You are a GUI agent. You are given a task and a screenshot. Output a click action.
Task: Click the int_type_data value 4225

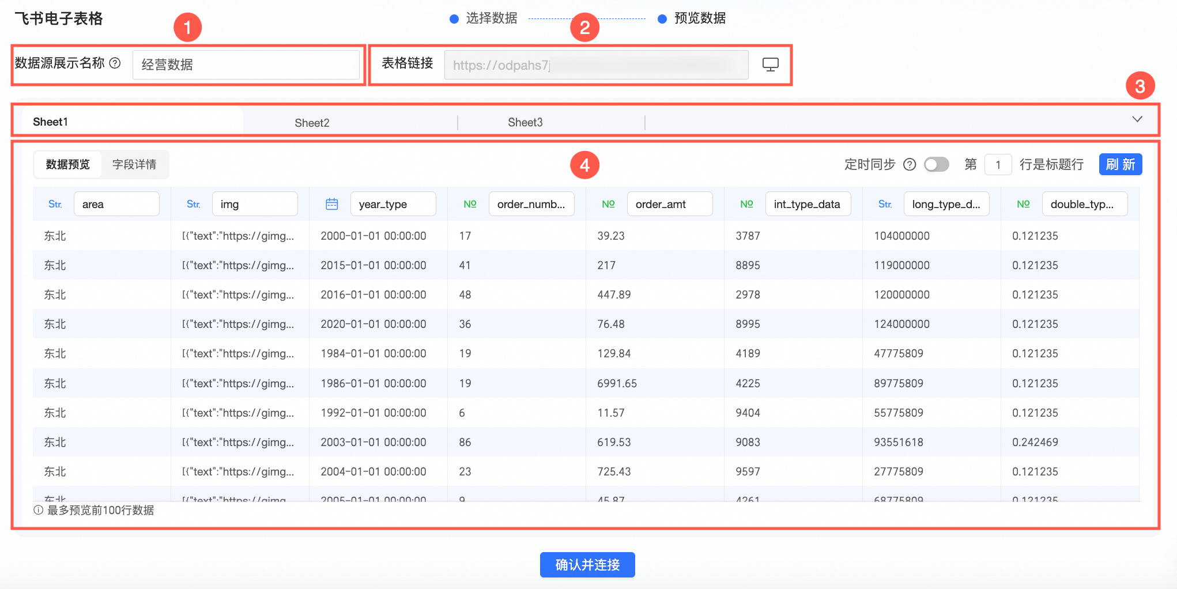(x=748, y=383)
